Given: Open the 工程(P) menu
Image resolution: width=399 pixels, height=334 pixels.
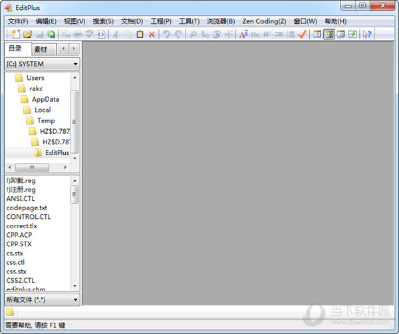Looking at the screenshot, I should (161, 21).
